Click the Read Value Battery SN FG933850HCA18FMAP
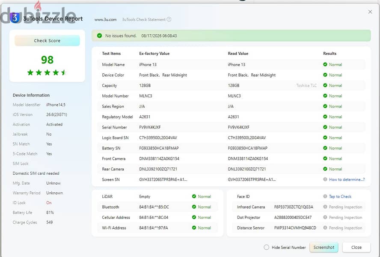The image size is (380, 257). 247,148
